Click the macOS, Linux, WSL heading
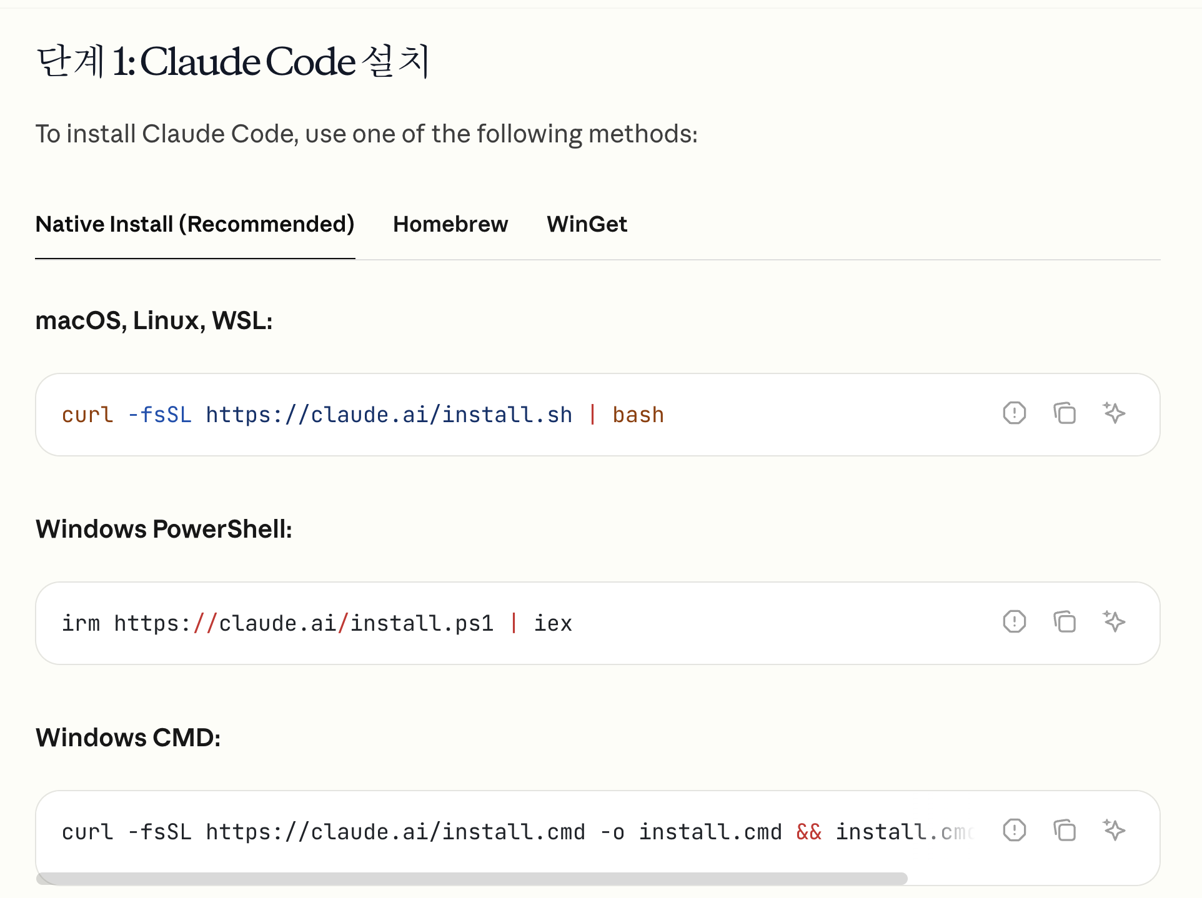 [154, 320]
